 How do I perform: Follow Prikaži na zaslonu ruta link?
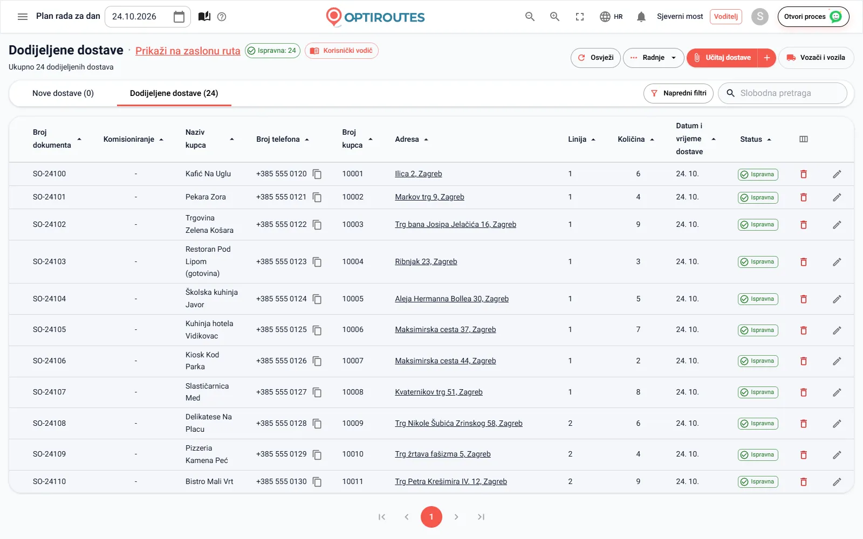pyautogui.click(x=188, y=51)
